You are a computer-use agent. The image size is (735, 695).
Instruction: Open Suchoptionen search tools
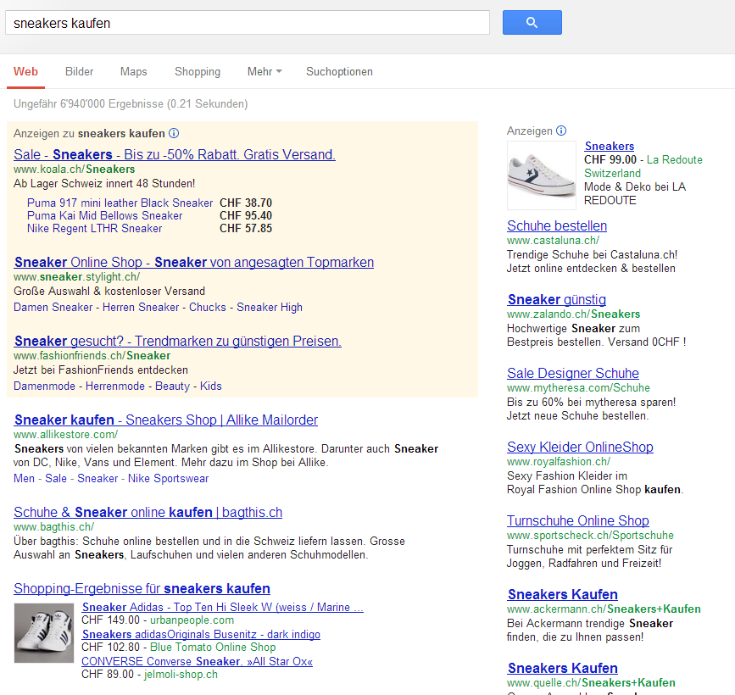(x=339, y=72)
